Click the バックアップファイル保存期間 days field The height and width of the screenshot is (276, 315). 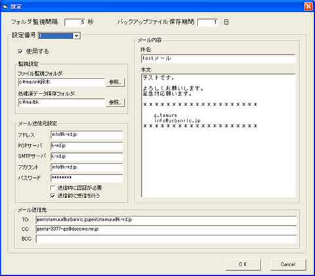click(x=207, y=22)
